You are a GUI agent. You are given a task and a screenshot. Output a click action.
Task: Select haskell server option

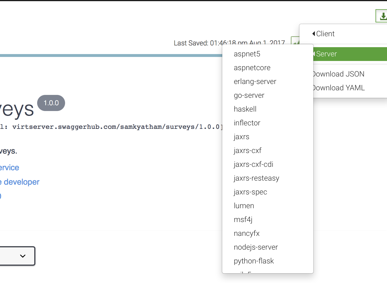pyautogui.click(x=245, y=109)
